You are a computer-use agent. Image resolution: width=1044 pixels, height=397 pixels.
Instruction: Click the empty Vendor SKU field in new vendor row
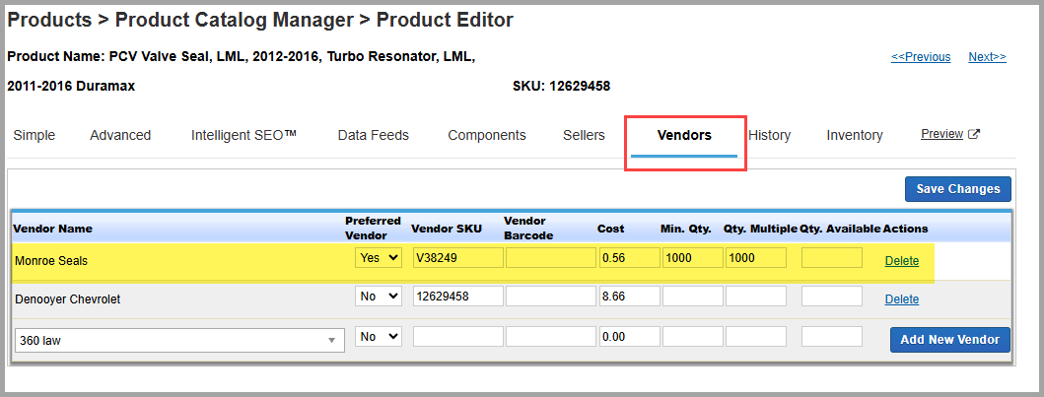coord(458,337)
